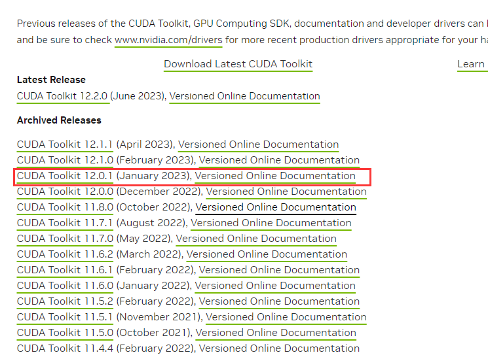This screenshot has height=355, width=488.
Task: Open CUDA Toolkit 11.5.1 archived release
Action: [64, 317]
